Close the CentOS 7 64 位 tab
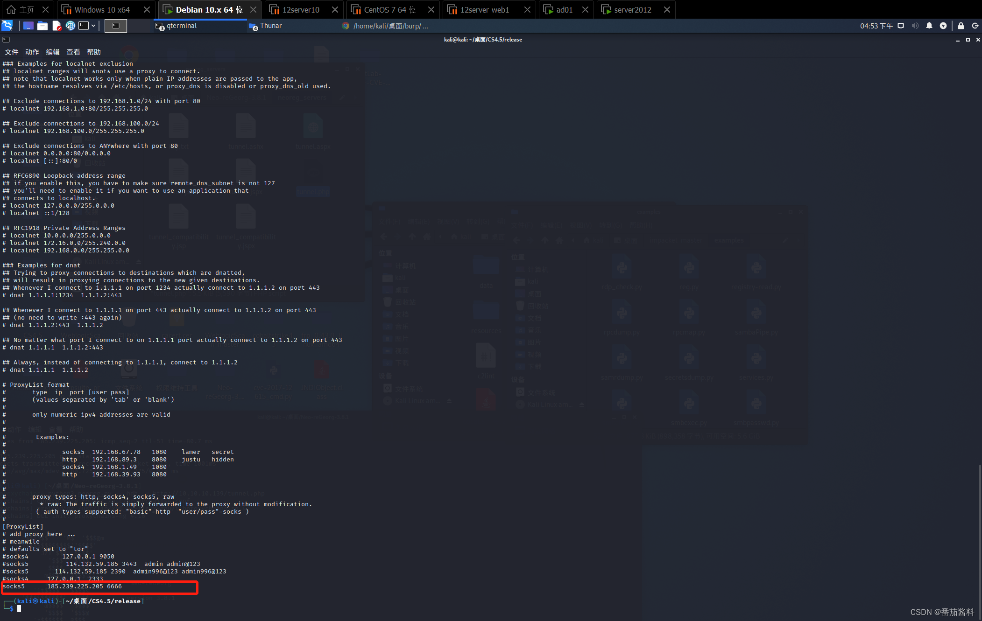 [431, 9]
